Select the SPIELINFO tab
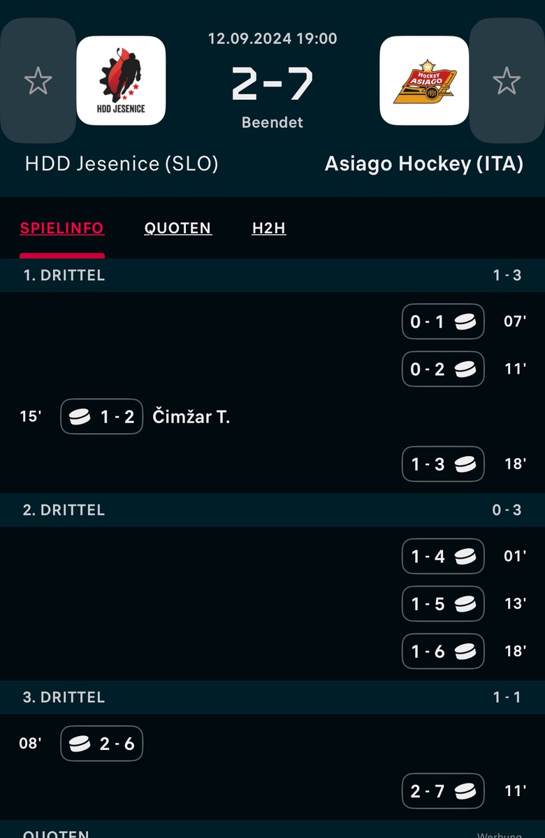 click(x=62, y=228)
